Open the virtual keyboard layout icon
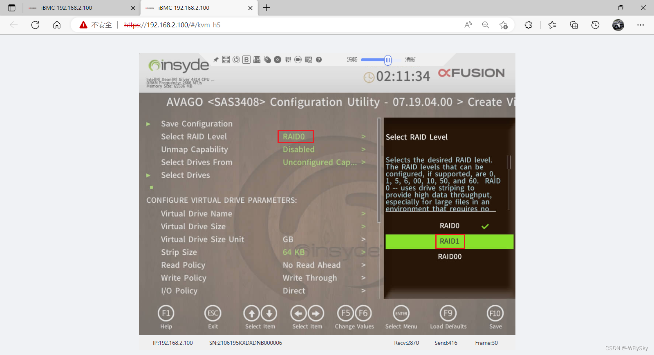The image size is (654, 355). (309, 60)
